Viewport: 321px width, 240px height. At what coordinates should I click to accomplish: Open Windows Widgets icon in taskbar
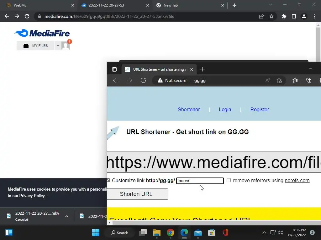[9, 232]
